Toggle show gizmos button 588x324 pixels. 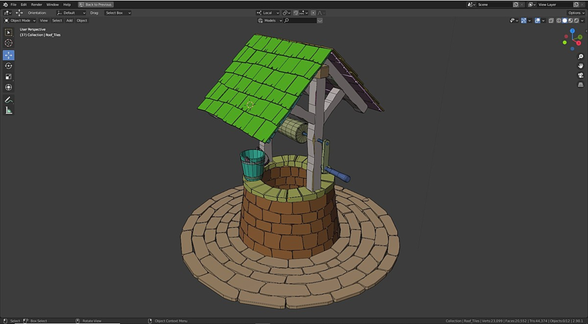tap(524, 21)
